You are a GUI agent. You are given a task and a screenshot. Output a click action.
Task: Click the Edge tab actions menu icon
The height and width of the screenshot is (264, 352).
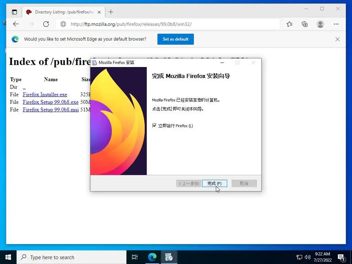14,12
